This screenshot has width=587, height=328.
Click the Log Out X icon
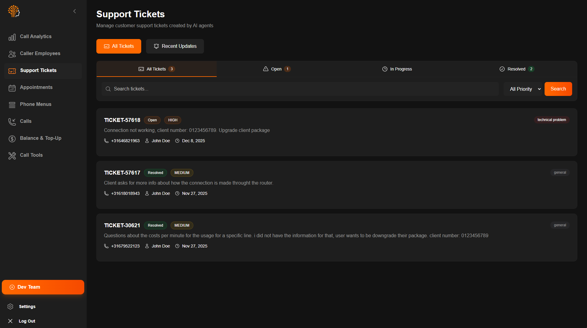click(x=10, y=321)
